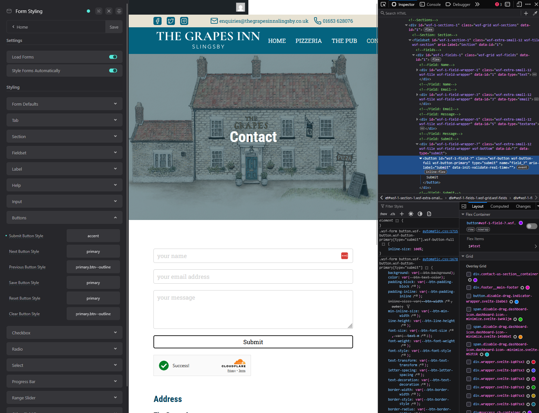Click the plus icon to create new node

526,13
